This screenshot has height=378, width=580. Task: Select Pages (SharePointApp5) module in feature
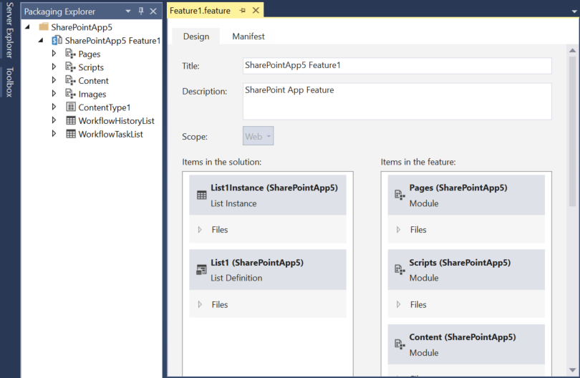pos(466,195)
